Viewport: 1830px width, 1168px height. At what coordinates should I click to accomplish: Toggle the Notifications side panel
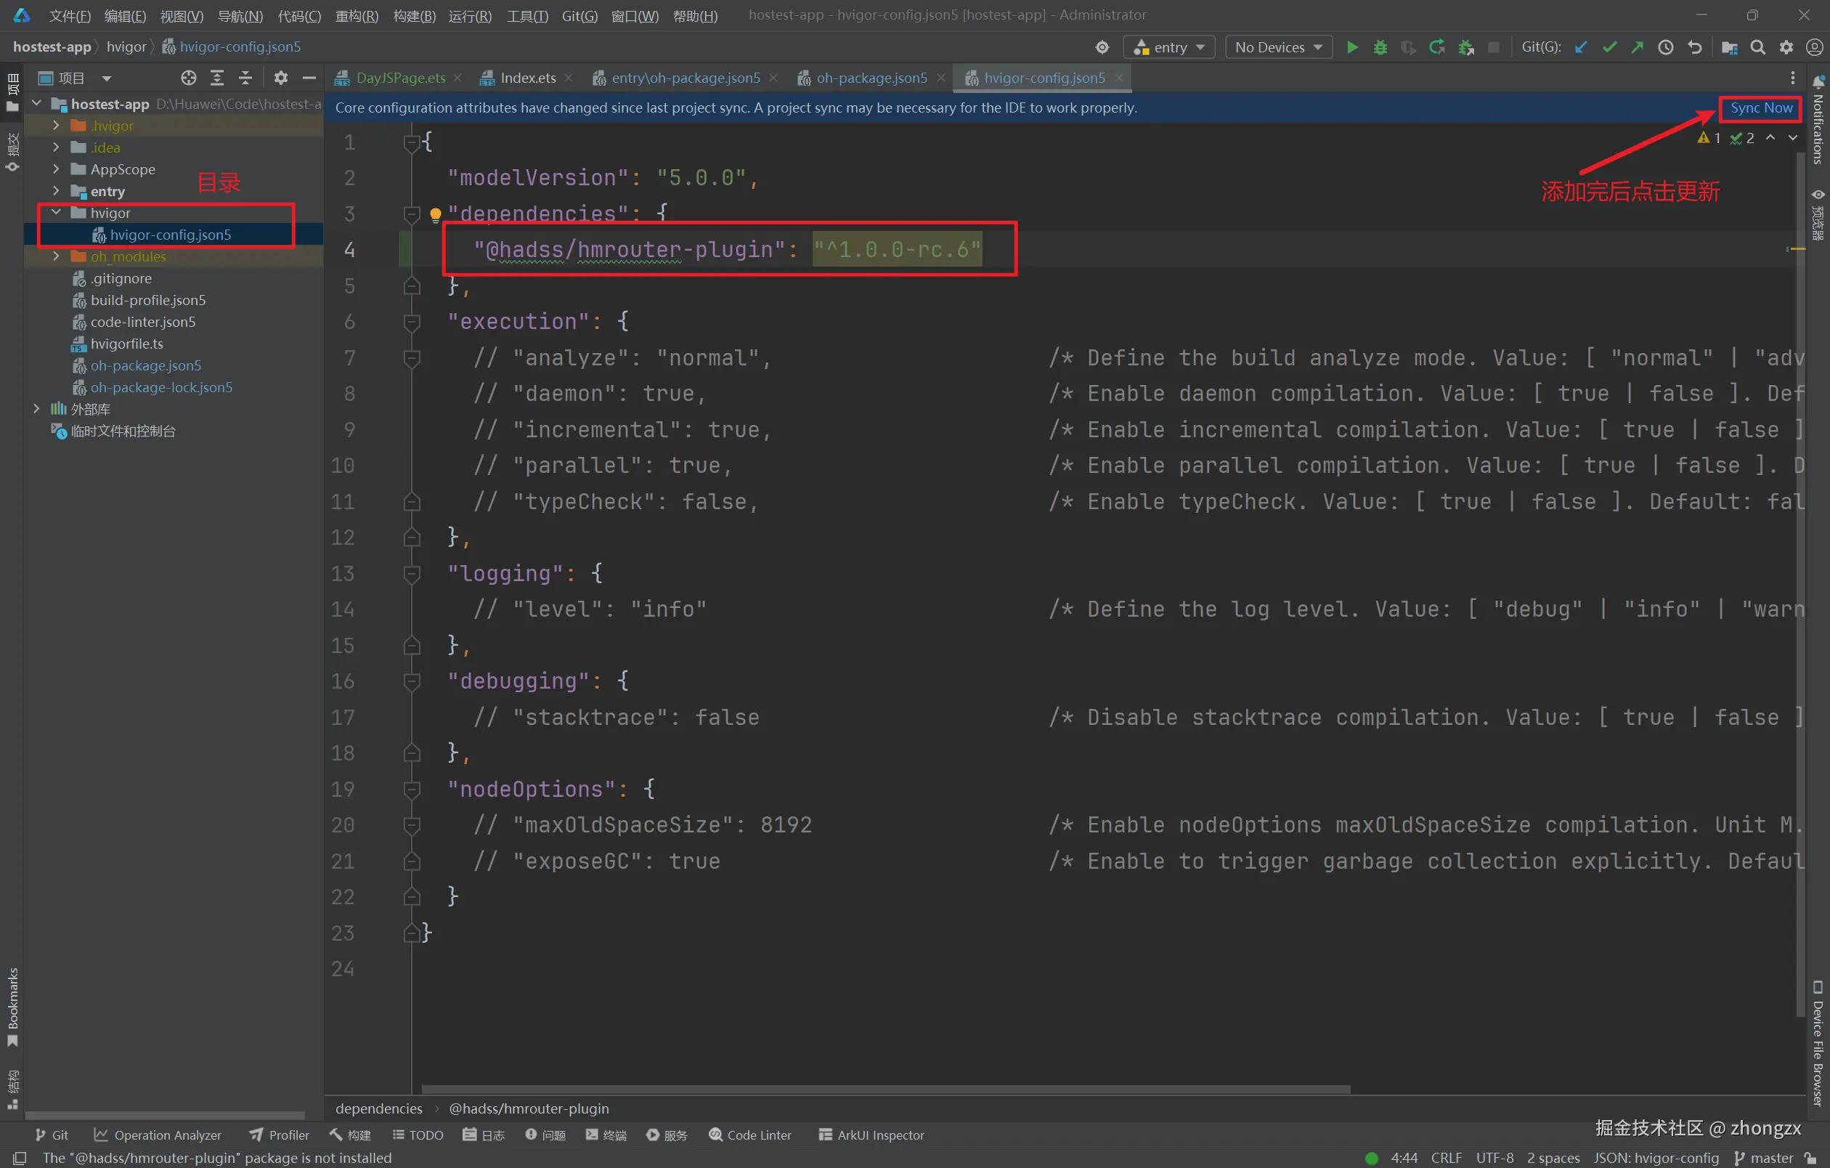tap(1818, 121)
